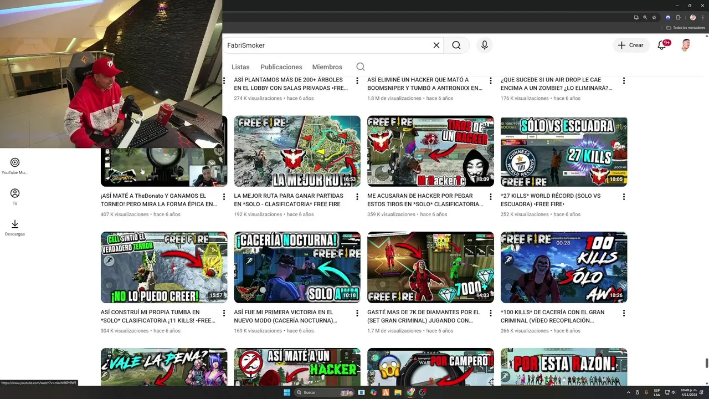Show hidden system tray icons
Viewport: 709px width, 399px height.
click(x=629, y=392)
